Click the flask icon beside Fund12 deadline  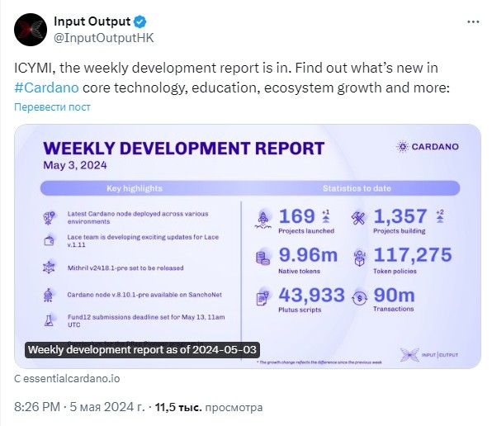(49, 320)
